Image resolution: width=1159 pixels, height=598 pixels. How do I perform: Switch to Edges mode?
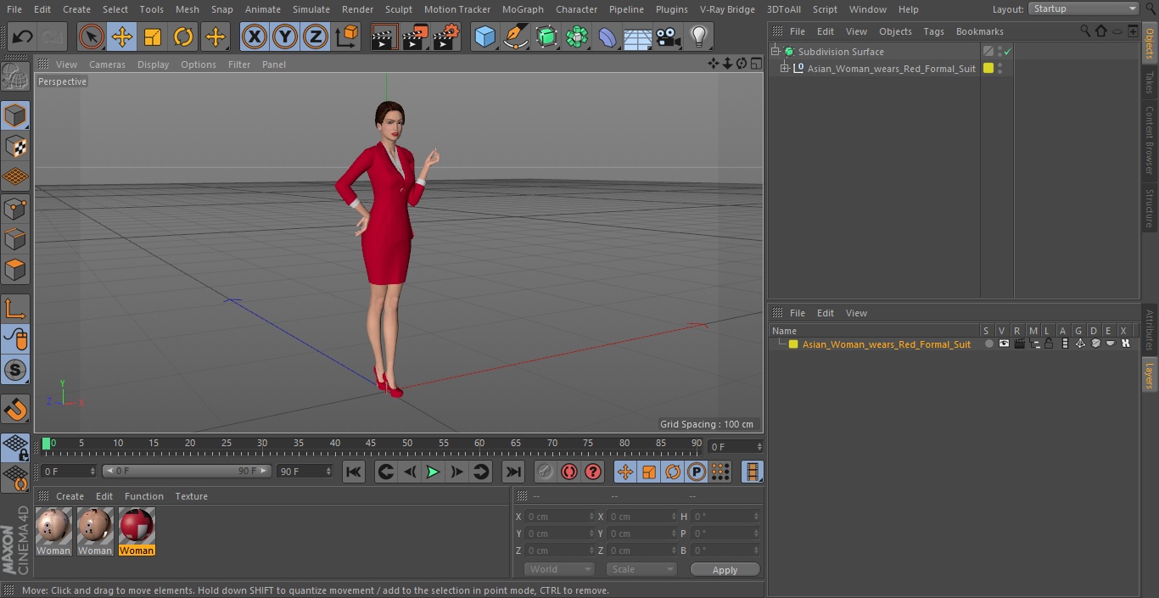pos(15,239)
